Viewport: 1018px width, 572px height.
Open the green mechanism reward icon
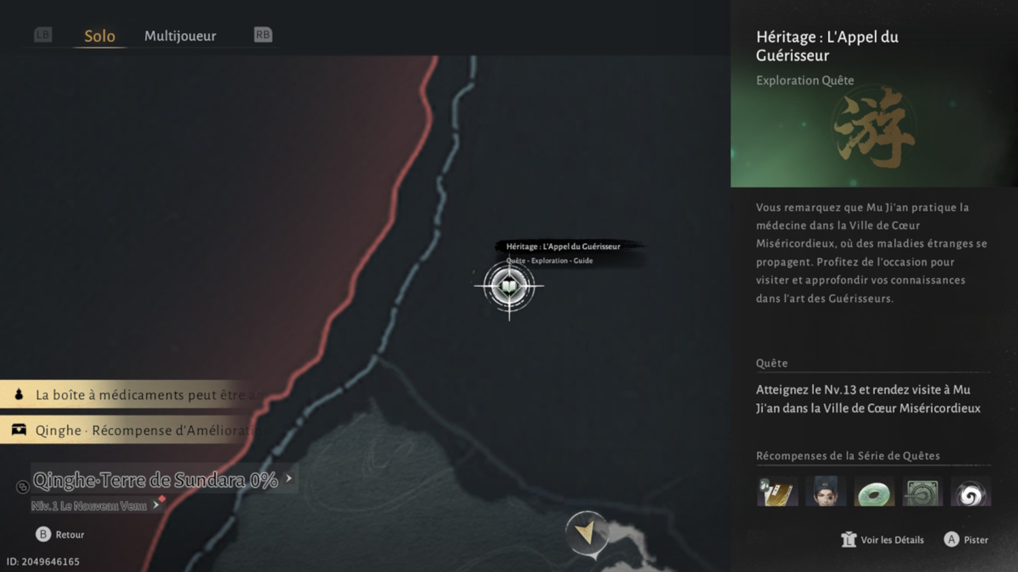point(923,491)
